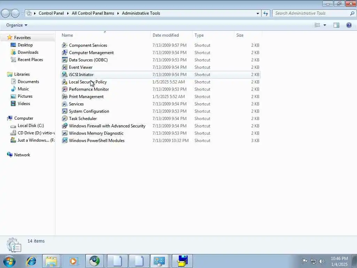The height and width of the screenshot is (268, 357).
Task: Open Desktop in the navigation pane
Action: tap(25, 45)
